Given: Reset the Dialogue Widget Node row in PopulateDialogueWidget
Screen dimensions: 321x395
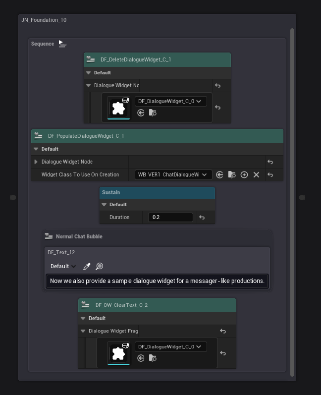Looking at the screenshot, I should coord(270,162).
